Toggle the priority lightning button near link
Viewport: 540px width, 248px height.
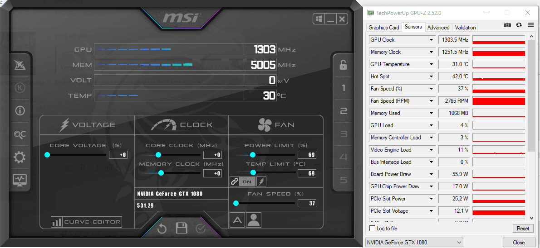(261, 182)
